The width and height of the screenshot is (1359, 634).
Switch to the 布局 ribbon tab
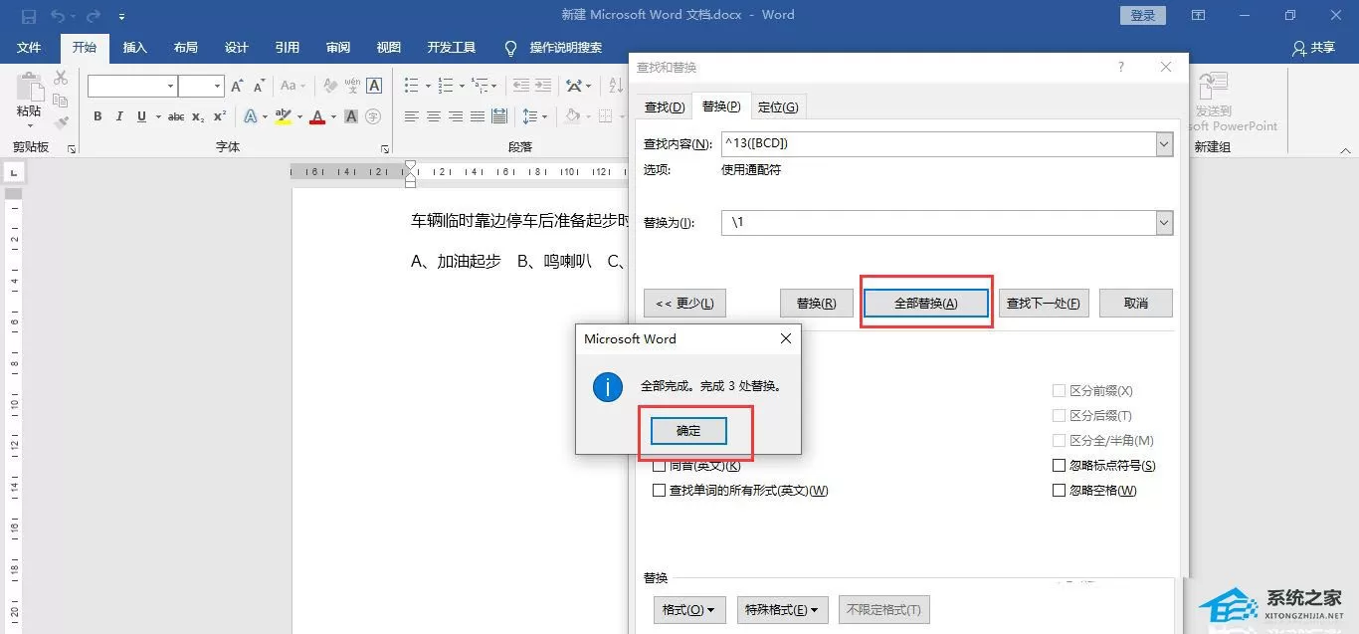tap(185, 48)
